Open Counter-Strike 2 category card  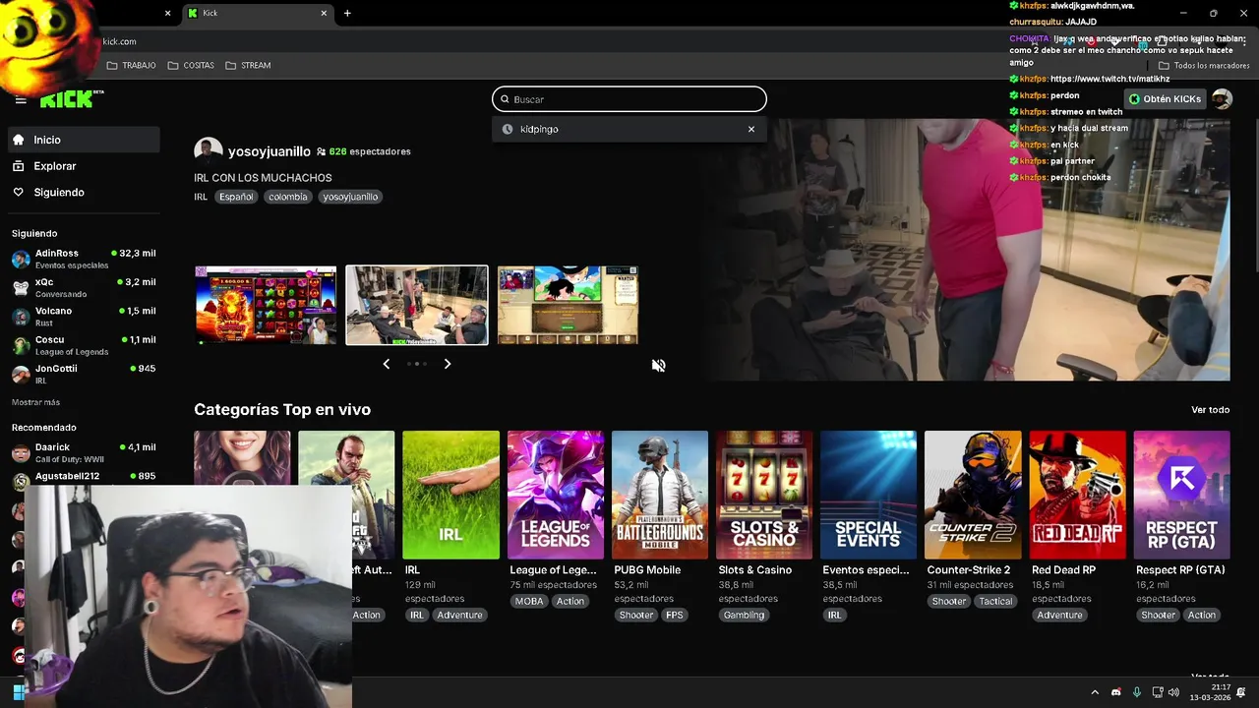click(x=973, y=495)
